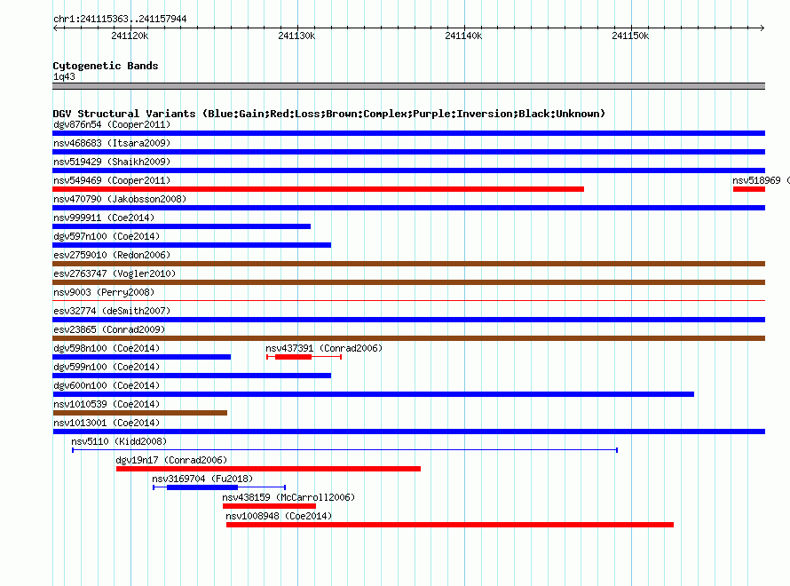Click the 241120k ruler position label
Viewport: 790px width, 586px height.
pyautogui.click(x=130, y=36)
